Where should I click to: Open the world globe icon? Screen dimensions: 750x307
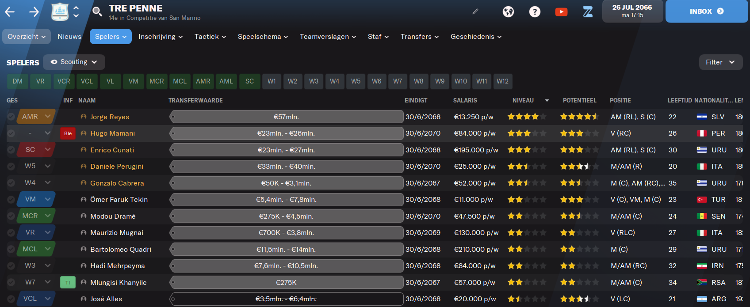[x=508, y=11]
